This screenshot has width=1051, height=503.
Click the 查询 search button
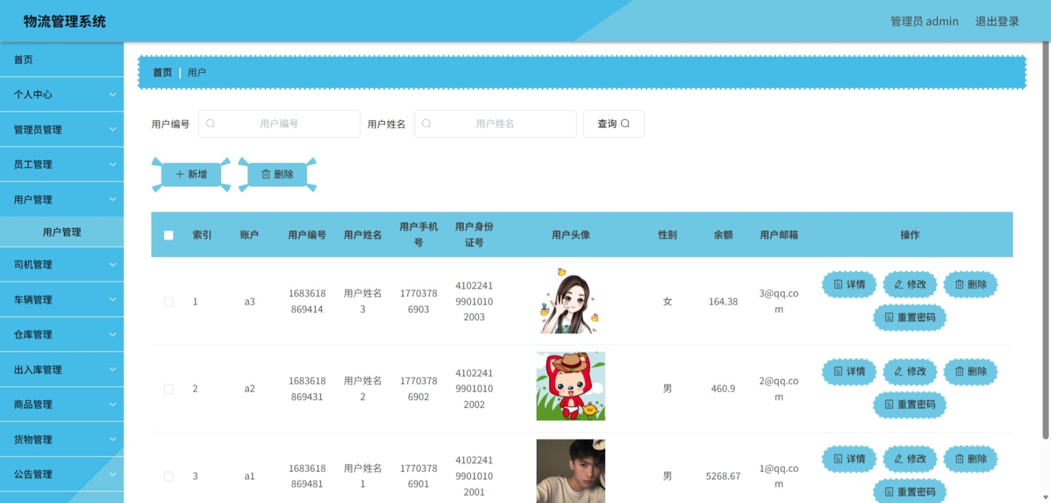(x=613, y=123)
